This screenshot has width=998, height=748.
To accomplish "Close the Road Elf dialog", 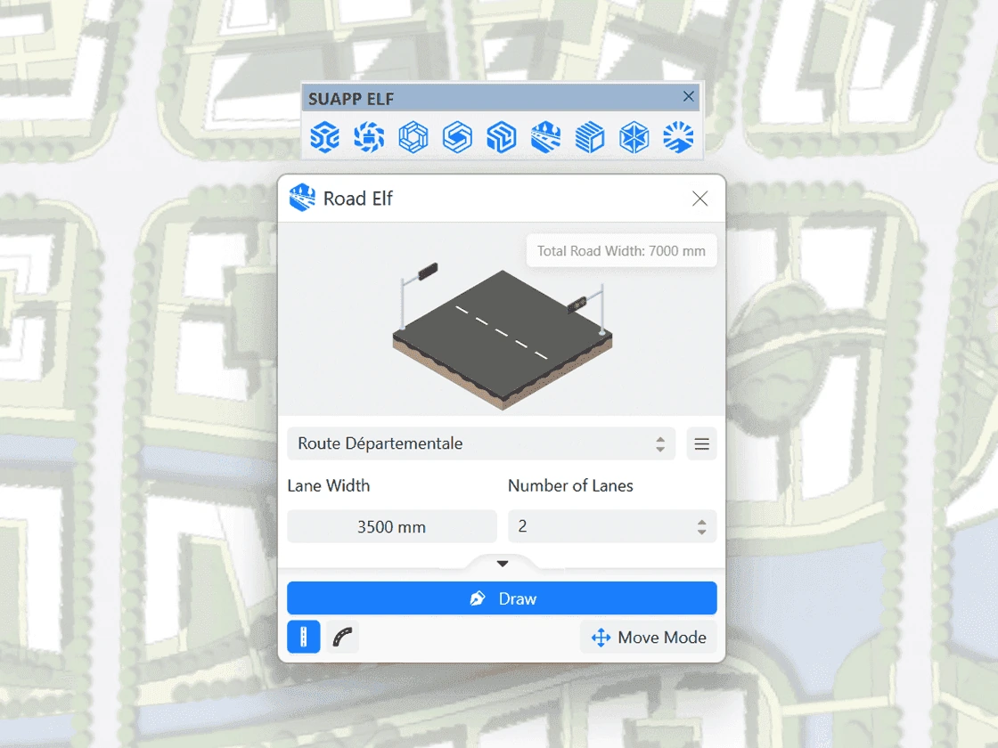I will [x=700, y=199].
